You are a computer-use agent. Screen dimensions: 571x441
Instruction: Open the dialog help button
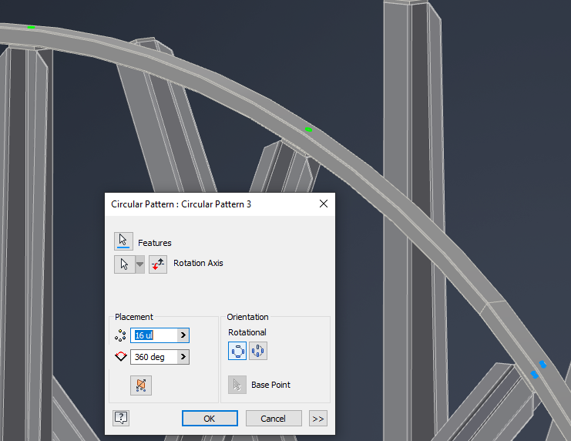[121, 418]
